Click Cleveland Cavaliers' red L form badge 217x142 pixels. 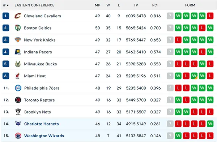(x=210, y=16)
